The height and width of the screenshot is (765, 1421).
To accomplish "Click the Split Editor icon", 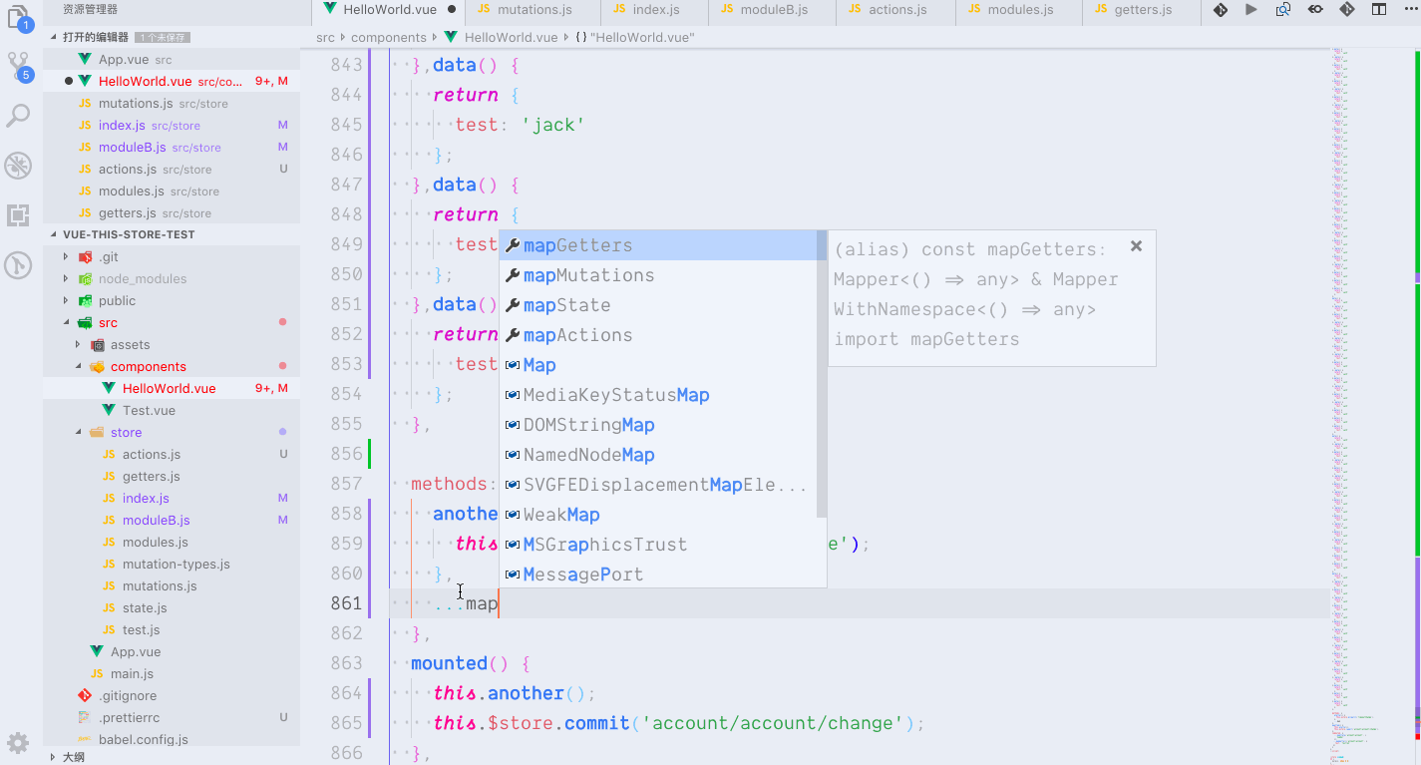I will tap(1379, 10).
